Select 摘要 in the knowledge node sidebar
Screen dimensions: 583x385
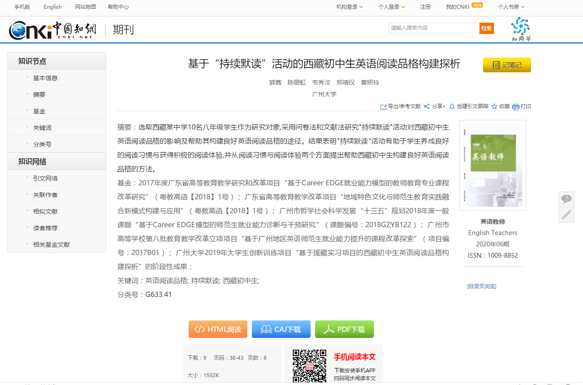39,95
